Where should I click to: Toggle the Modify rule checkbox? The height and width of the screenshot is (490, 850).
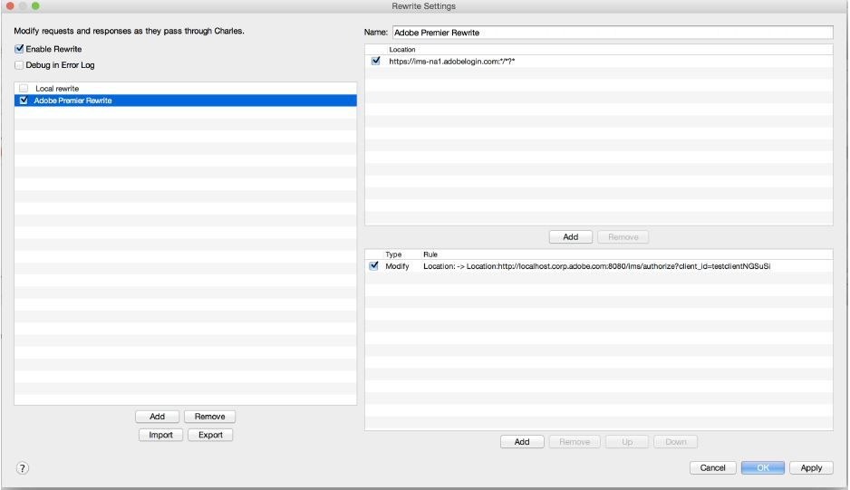(373, 266)
